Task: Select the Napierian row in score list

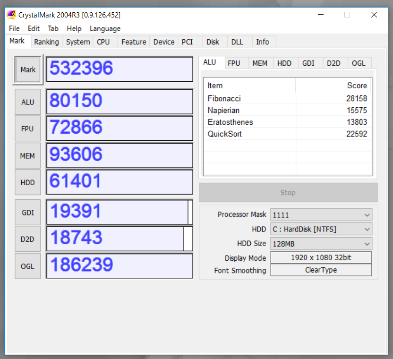Action: [288, 110]
